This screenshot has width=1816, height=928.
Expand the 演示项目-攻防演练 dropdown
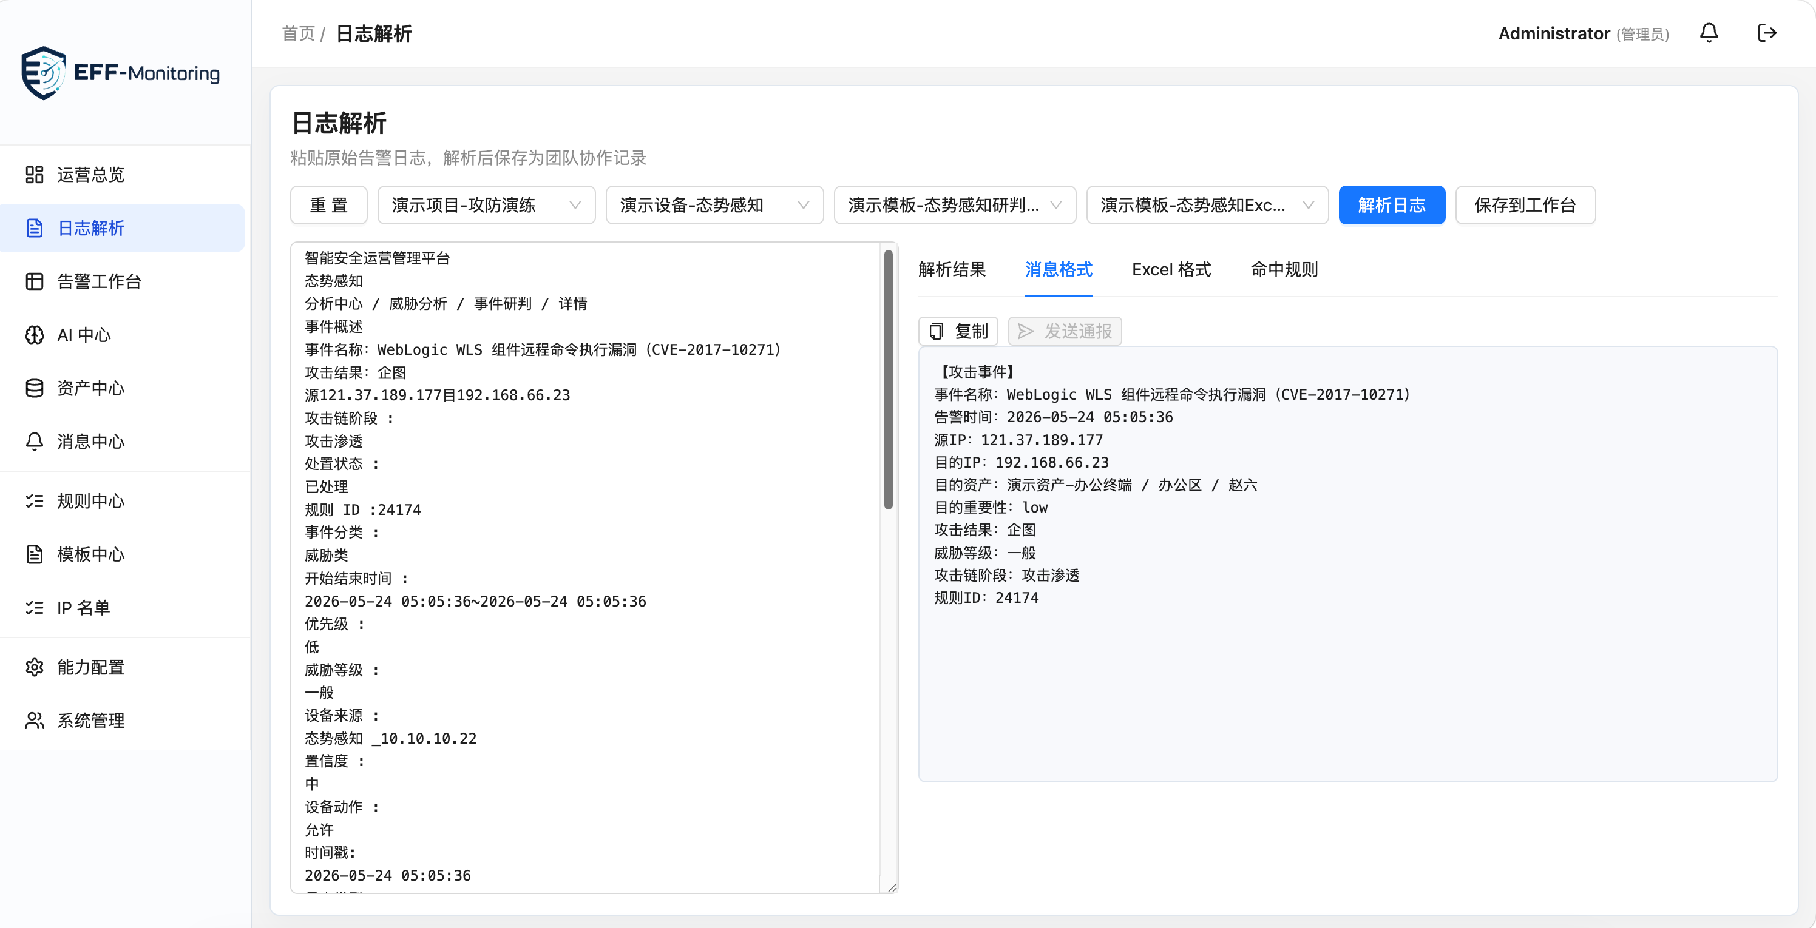tap(486, 205)
